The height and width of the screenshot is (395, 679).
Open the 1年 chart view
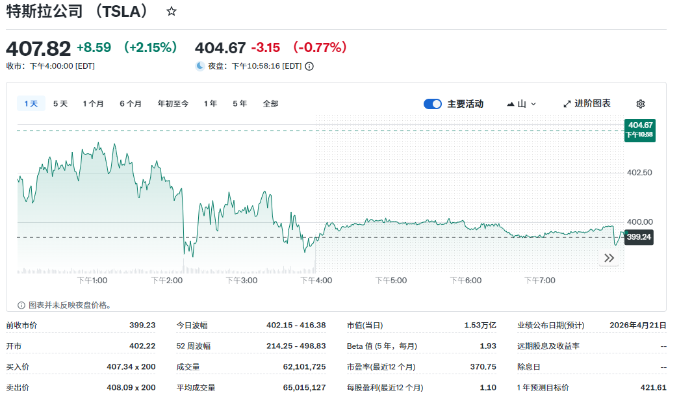(210, 103)
